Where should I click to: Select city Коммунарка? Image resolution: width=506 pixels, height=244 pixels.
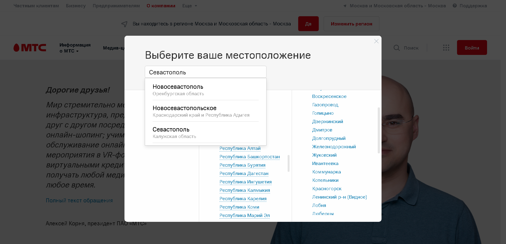(x=327, y=172)
